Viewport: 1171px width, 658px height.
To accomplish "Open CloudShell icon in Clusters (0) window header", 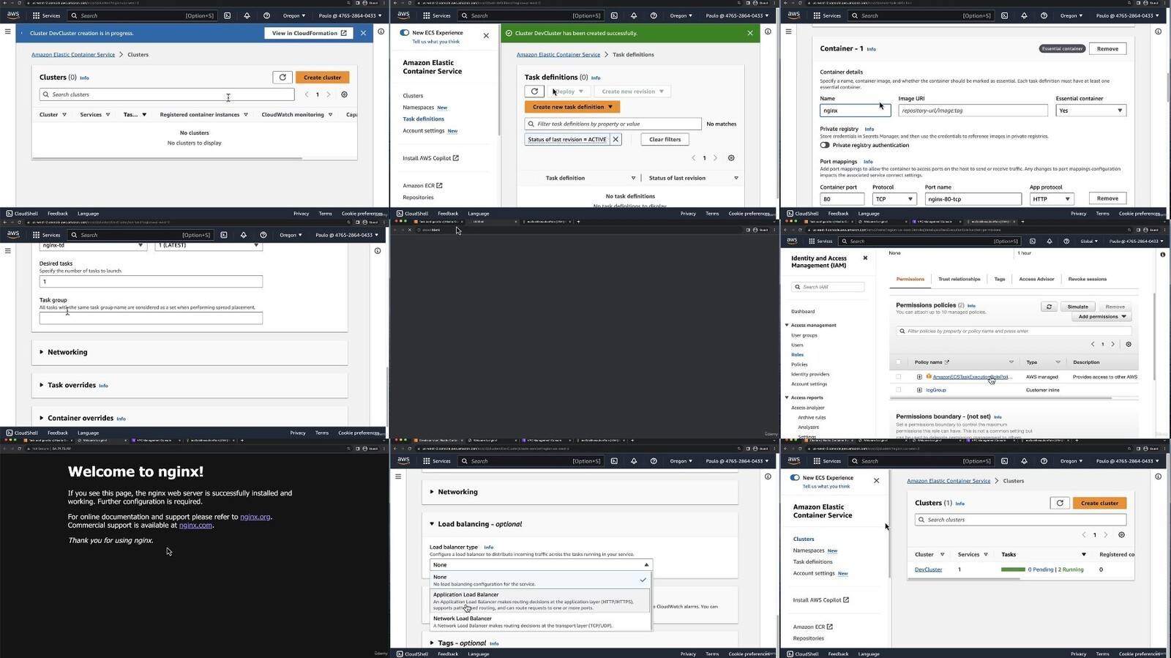I will 227,15.
